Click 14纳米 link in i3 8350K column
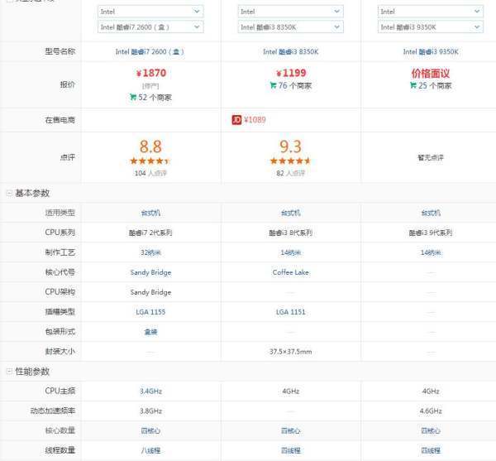 [x=290, y=252]
